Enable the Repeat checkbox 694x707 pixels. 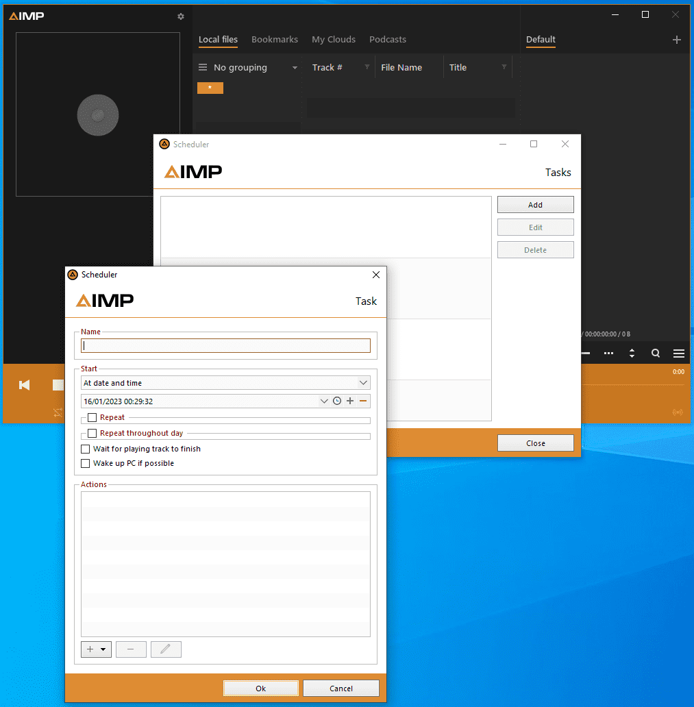[x=92, y=417]
